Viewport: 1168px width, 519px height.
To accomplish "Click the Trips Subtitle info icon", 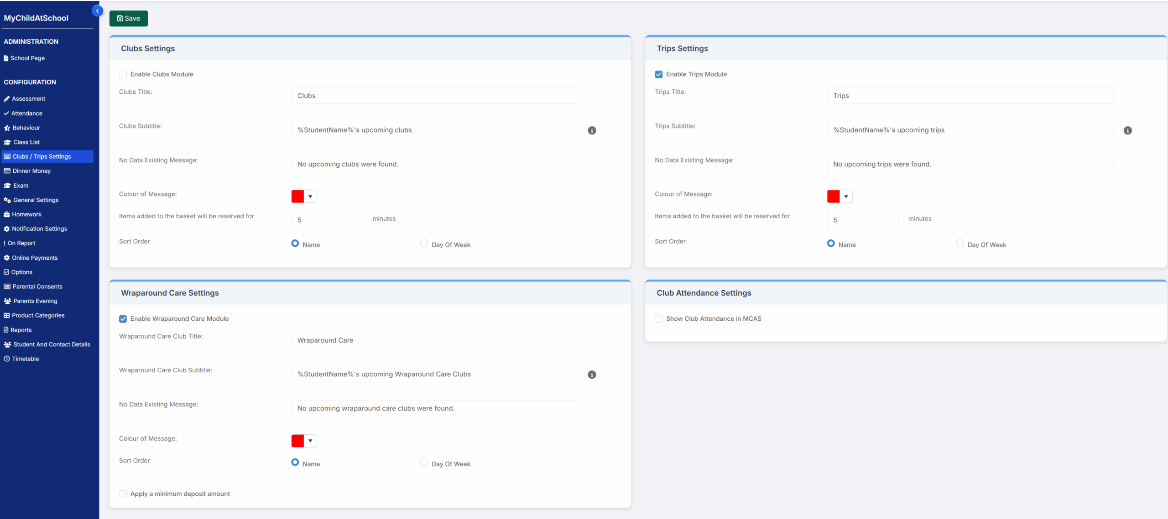I will tap(1127, 130).
